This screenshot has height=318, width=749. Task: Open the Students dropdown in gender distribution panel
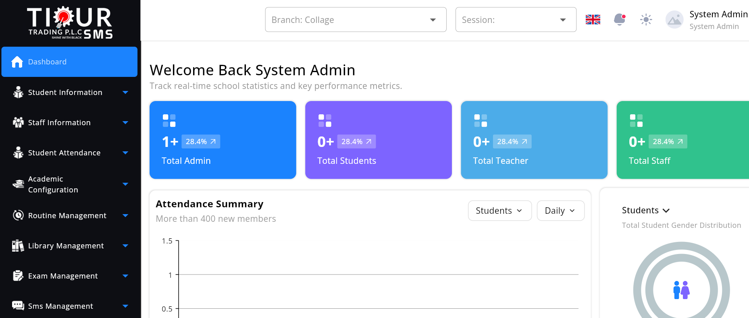(645, 210)
